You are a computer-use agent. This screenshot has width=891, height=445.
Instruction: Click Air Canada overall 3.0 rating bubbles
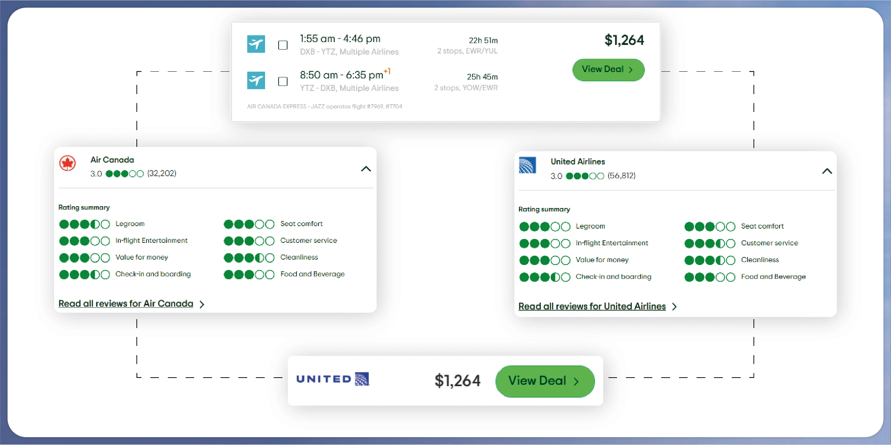pos(124,174)
